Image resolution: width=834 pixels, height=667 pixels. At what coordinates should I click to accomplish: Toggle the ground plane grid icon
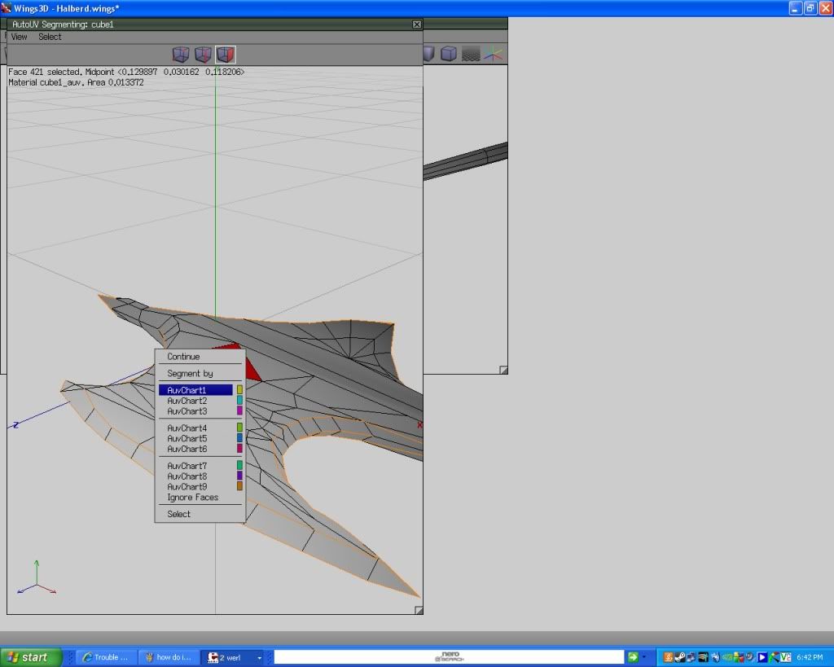(471, 55)
